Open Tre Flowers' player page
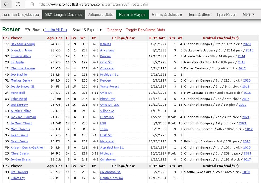Viewport: 261px width, 183px height. point(19,172)
